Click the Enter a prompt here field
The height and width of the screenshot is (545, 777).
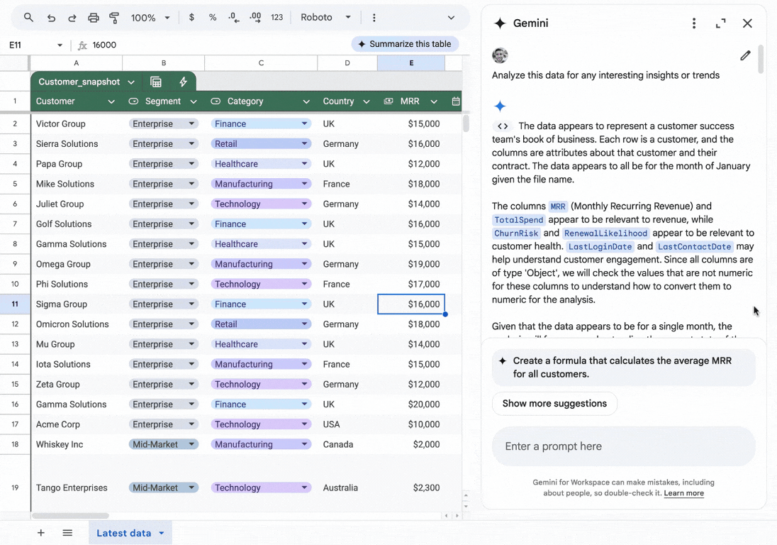(623, 446)
